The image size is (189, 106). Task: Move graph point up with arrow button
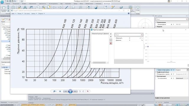(x=111, y=34)
